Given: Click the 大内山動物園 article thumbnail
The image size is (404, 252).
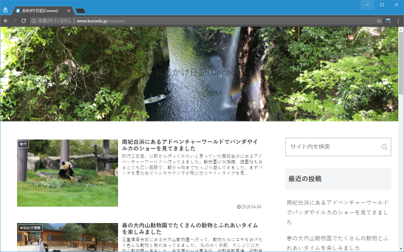Looking at the screenshot, I should click(x=68, y=238).
